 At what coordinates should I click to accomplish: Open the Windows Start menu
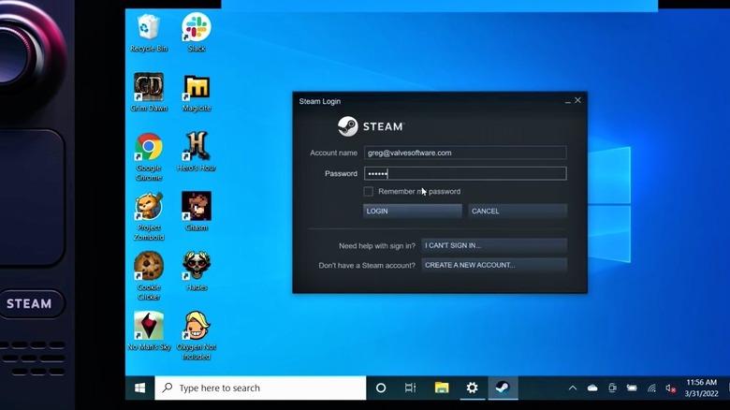tap(139, 388)
